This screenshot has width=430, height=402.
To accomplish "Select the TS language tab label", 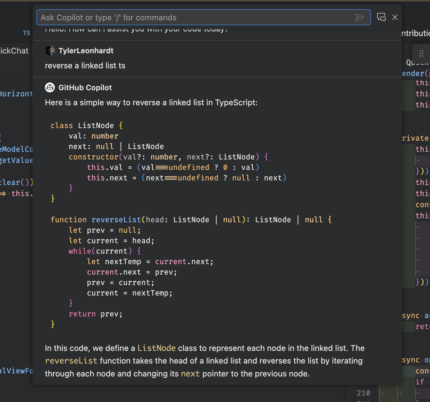I will [26, 33].
